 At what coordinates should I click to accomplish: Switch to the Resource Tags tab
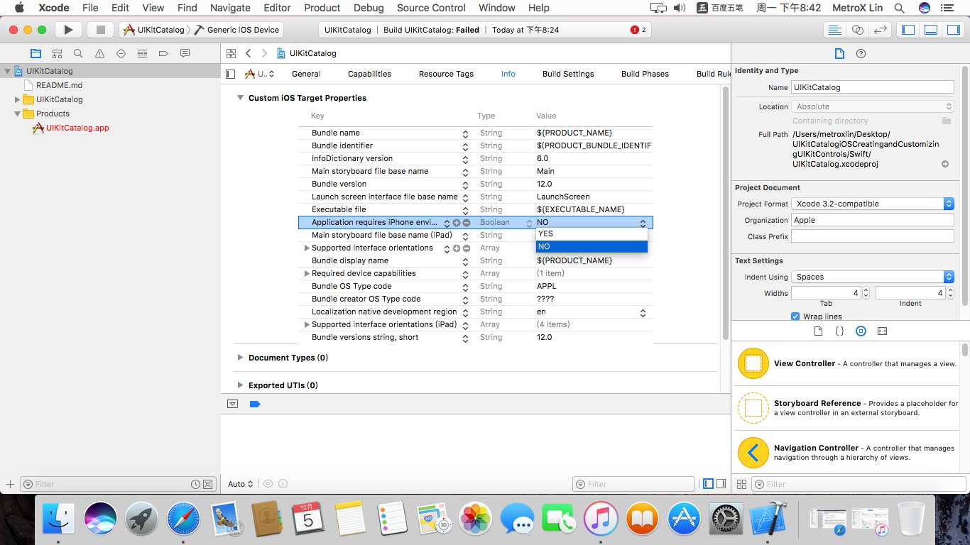[x=446, y=74]
